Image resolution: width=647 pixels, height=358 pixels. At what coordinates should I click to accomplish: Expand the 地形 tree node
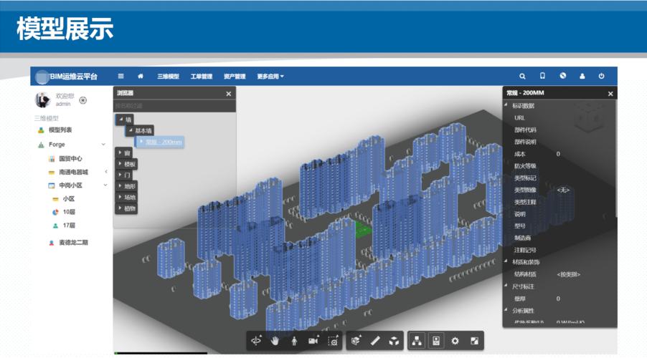coord(120,186)
